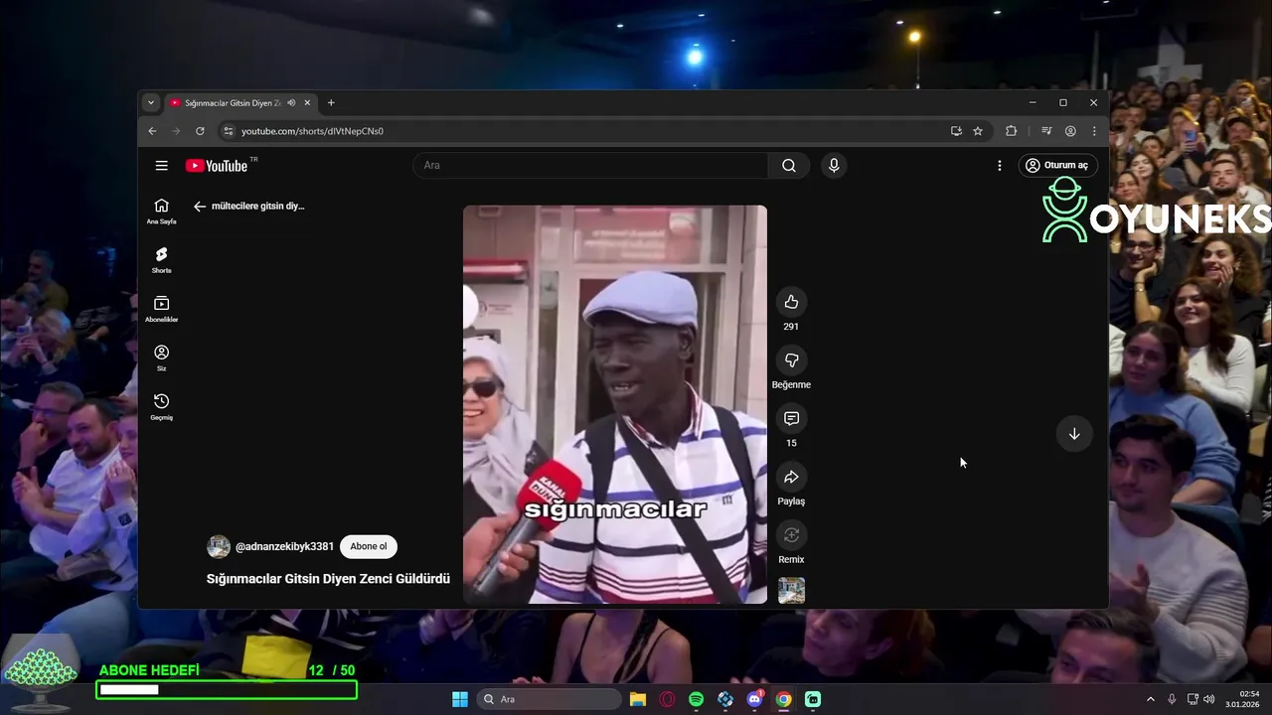Open Chrome three-dot menu

1094,131
